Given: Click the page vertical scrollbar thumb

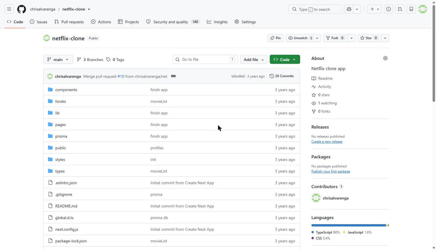Looking at the screenshot, I should pyautogui.click(x=434, y=54).
